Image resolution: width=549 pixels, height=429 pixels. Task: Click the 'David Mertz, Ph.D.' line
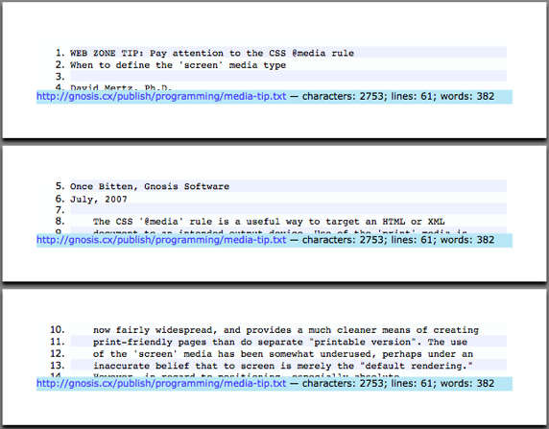121,87
